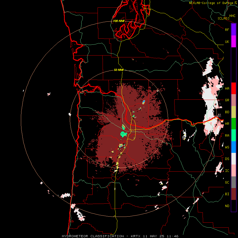Click the WS legend label
This screenshot has width=238, height=238.
(227, 147)
